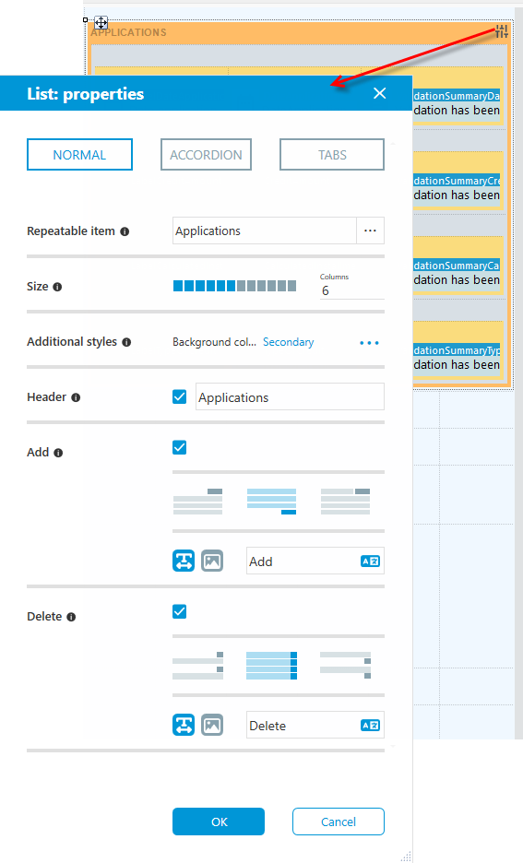Uncheck the Add checkbox
The image size is (523, 863).
[x=180, y=447]
